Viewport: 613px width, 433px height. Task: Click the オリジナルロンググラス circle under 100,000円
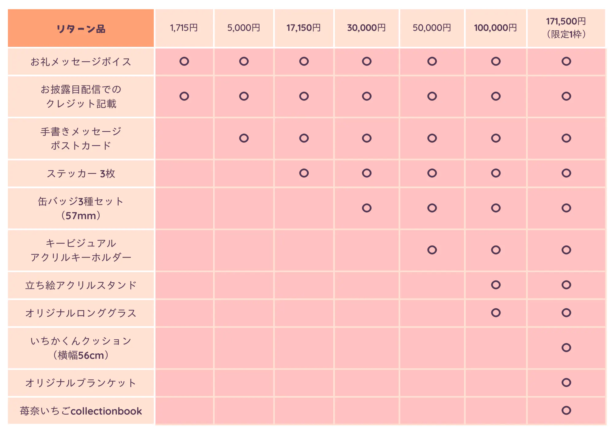(496, 313)
